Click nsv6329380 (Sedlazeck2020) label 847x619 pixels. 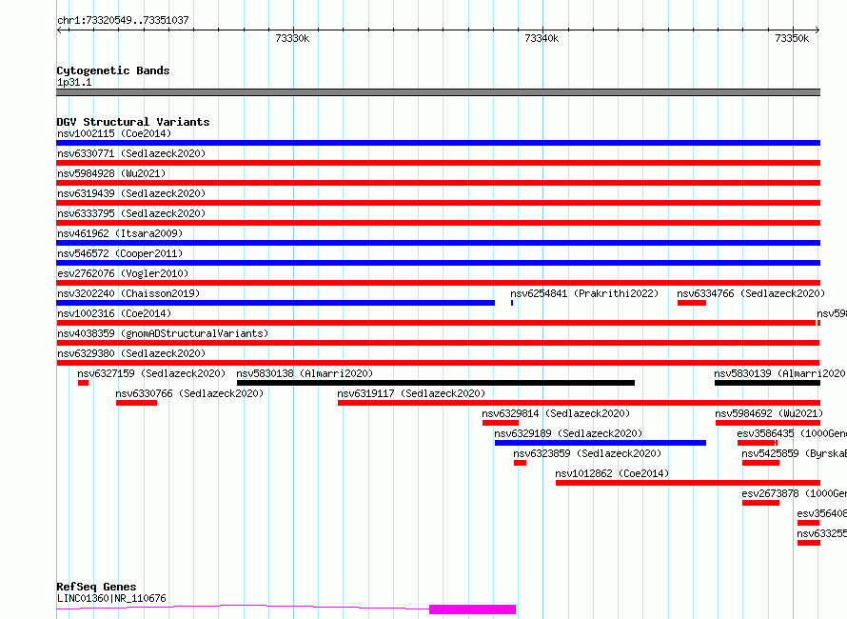point(131,353)
